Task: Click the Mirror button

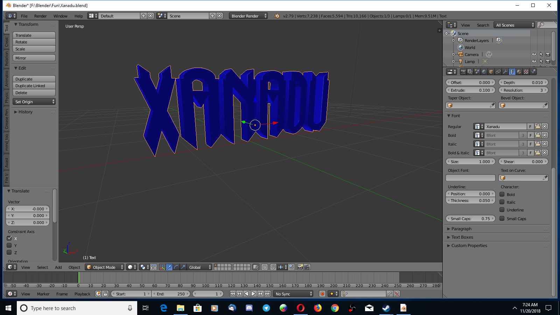Action: tap(34, 58)
